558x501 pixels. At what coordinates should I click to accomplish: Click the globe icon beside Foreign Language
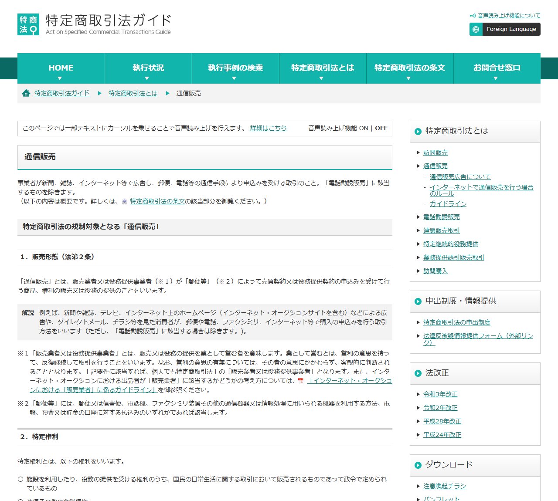click(476, 29)
